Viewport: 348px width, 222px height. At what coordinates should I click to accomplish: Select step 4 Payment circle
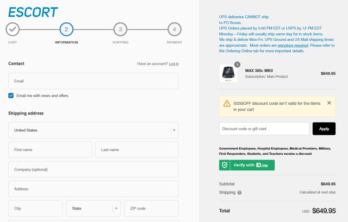point(175,29)
